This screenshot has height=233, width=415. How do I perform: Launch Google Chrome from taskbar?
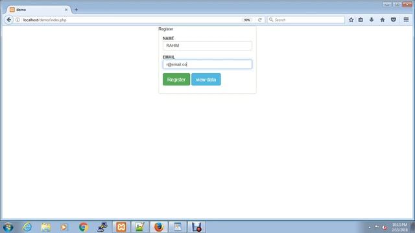(84, 227)
